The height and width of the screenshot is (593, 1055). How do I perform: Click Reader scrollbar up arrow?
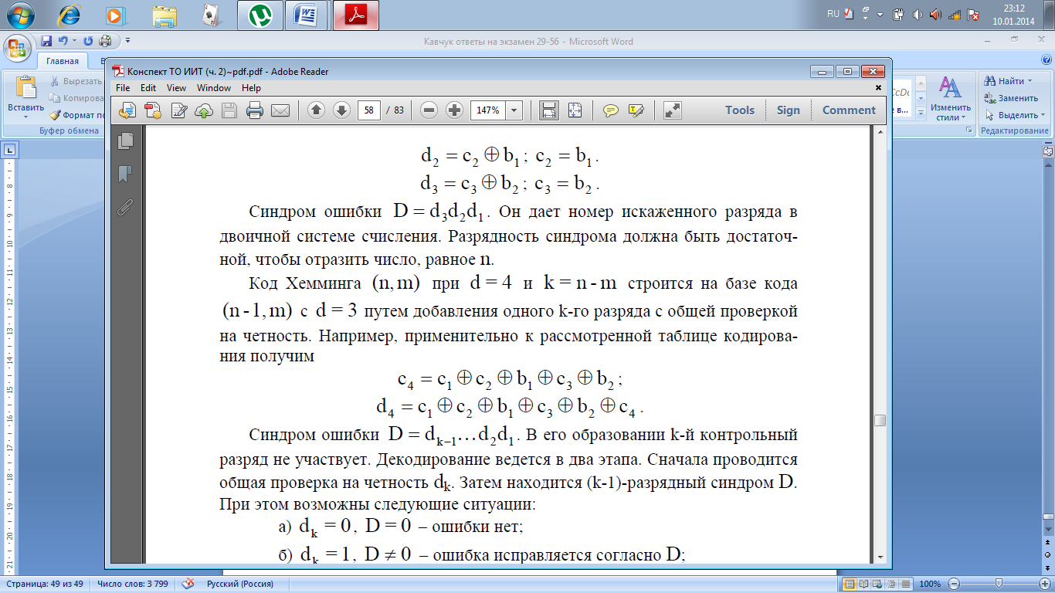(880, 133)
